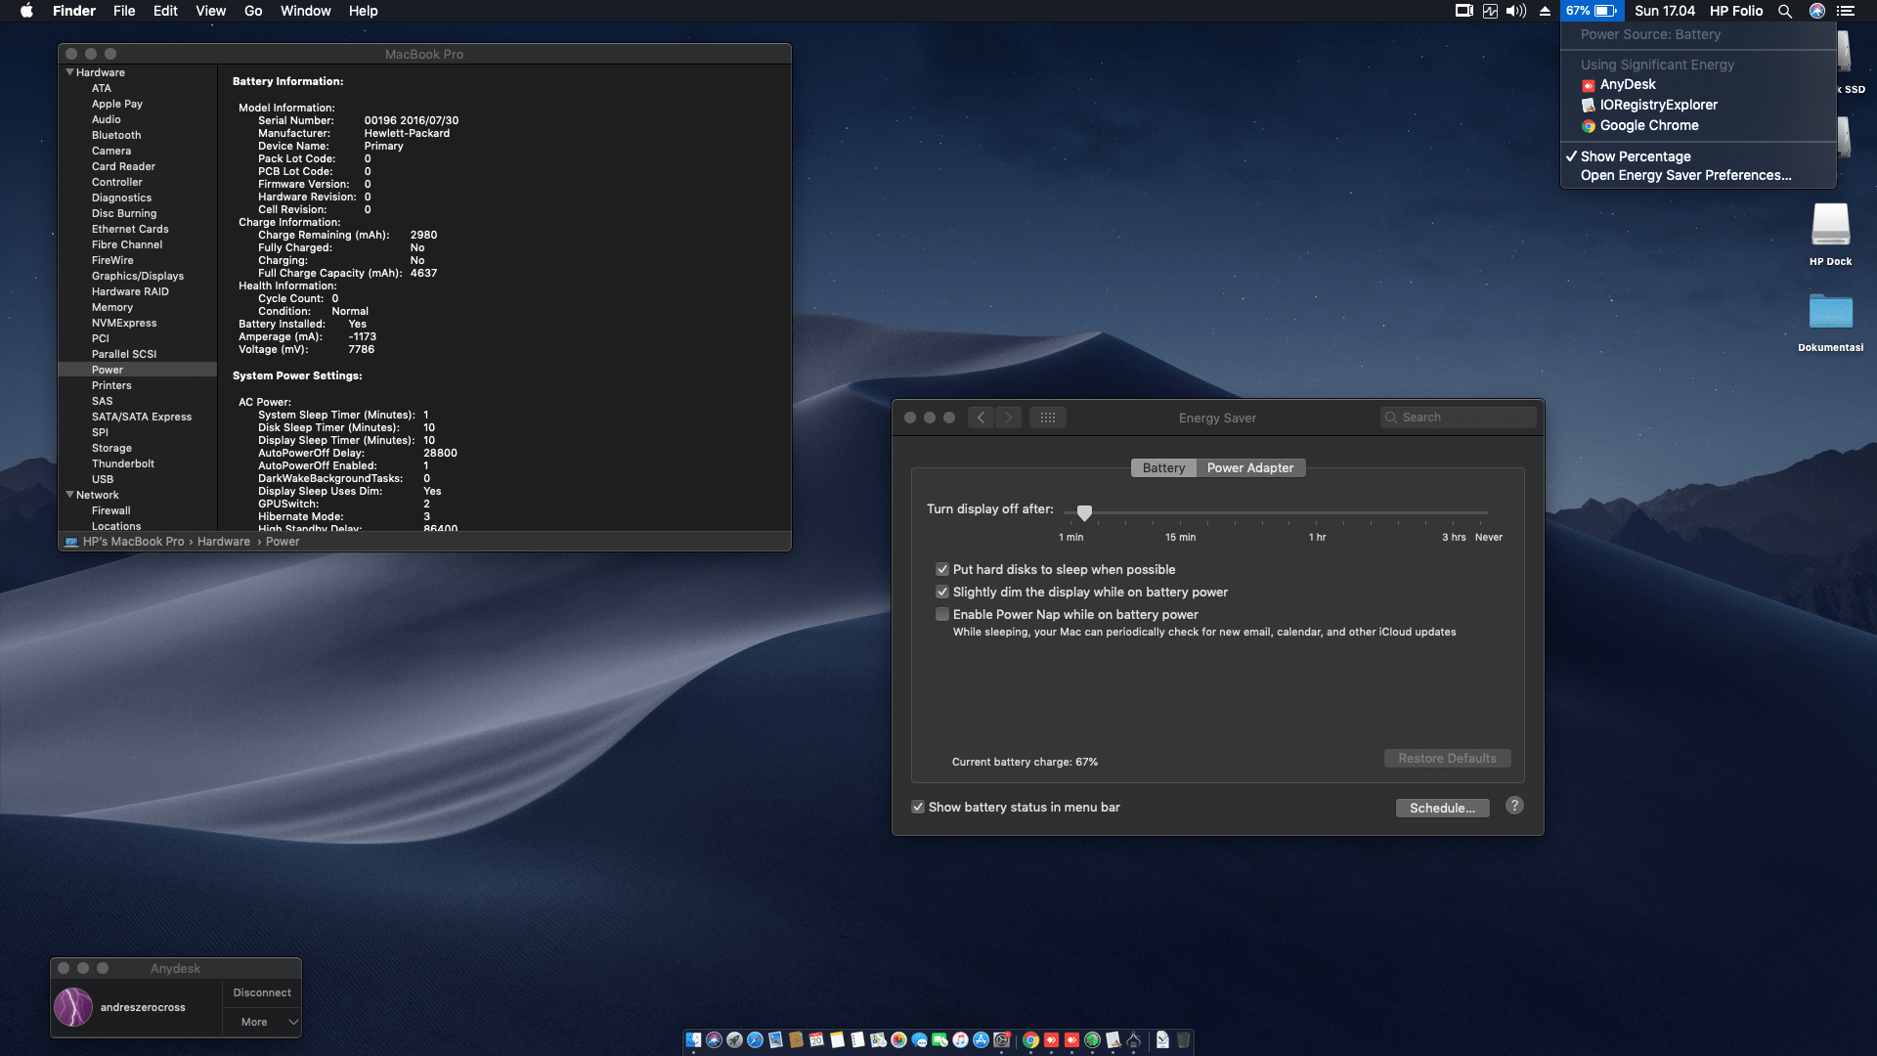Enable Power Nap while on battery power
This screenshot has height=1056, width=1877.
942,614
